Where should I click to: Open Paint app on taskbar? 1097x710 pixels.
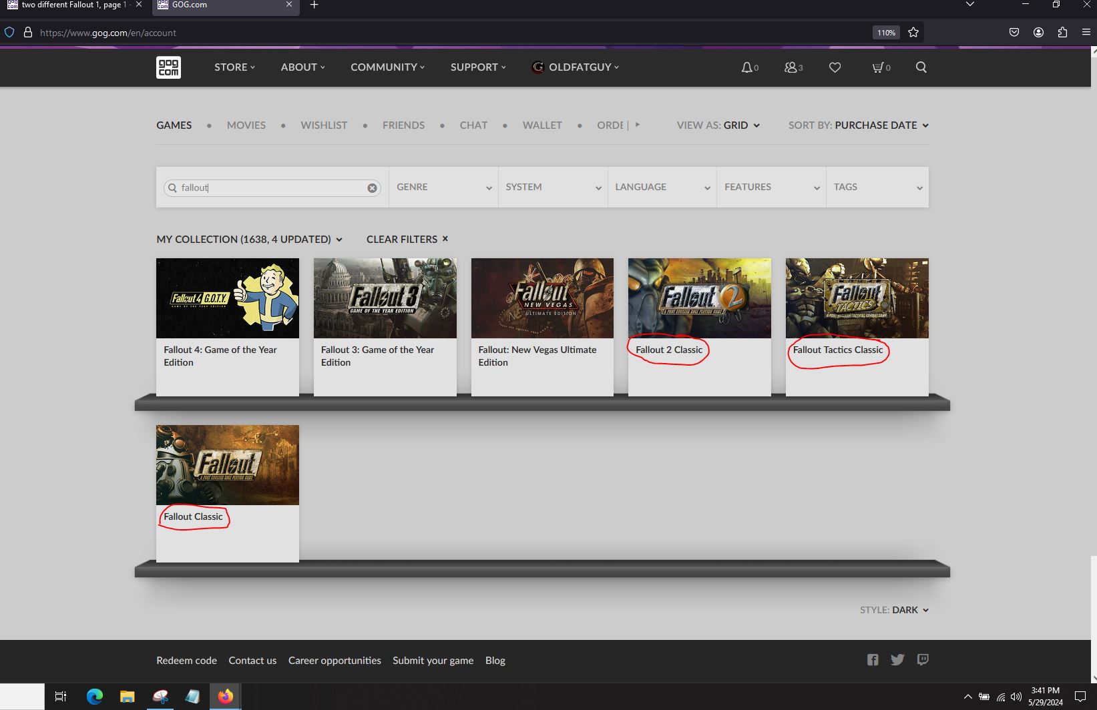pyautogui.click(x=160, y=697)
